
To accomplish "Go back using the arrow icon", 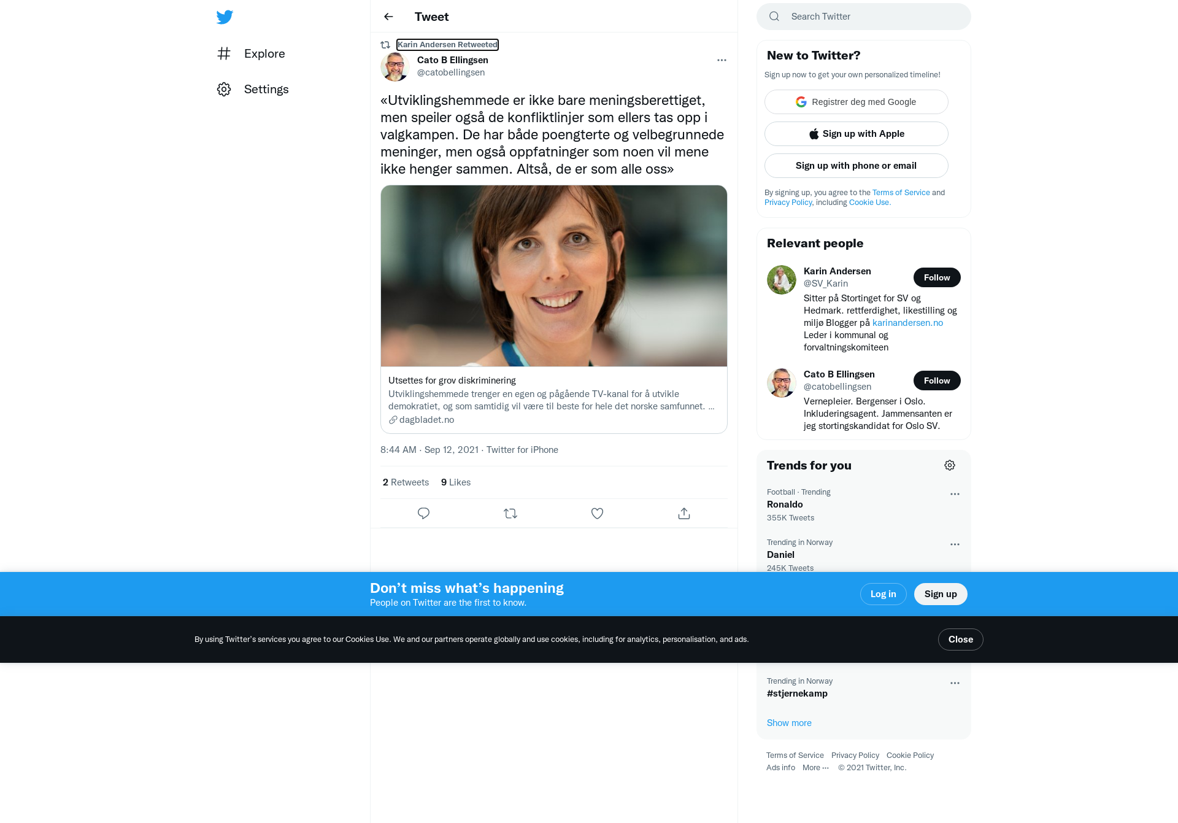I will click(x=388, y=17).
